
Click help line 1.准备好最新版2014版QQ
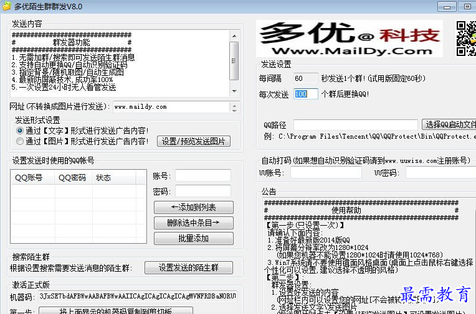click(x=309, y=241)
